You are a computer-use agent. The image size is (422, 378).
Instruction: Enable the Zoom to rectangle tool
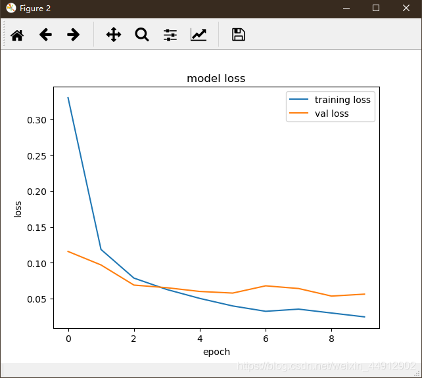142,35
